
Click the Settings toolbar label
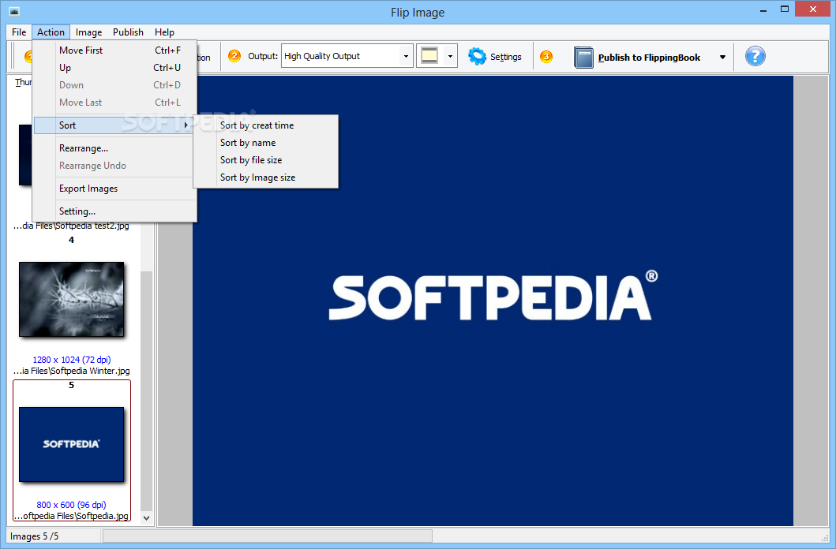pyautogui.click(x=505, y=57)
